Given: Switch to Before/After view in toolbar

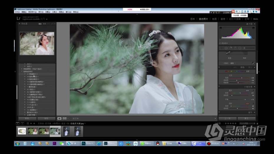Looking at the screenshot, I should [x=65, y=119].
